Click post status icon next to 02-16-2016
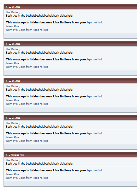 click(x=7, y=81)
